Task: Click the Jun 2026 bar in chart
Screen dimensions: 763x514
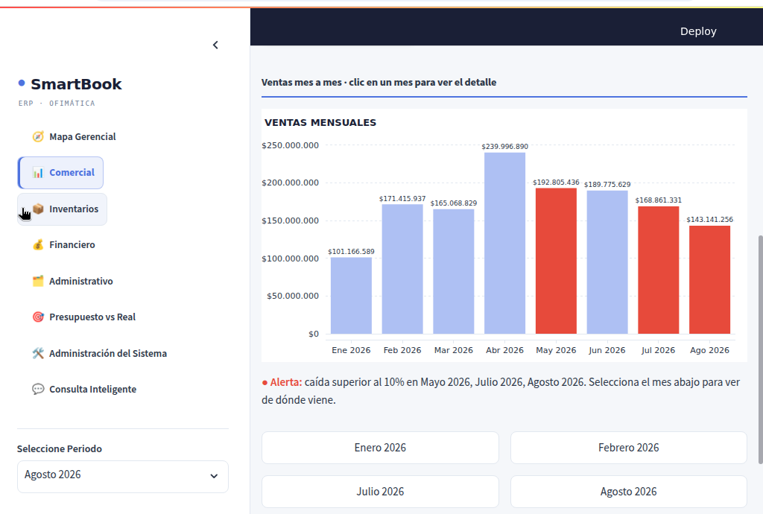Action: click(x=607, y=262)
